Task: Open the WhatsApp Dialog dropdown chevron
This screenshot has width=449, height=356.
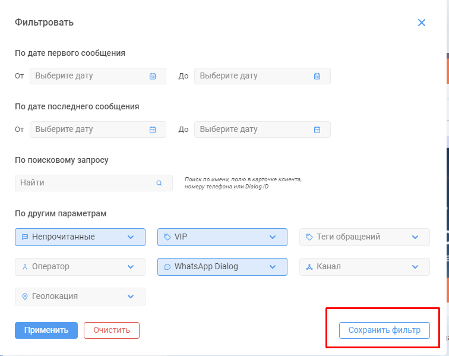Action: 273,267
